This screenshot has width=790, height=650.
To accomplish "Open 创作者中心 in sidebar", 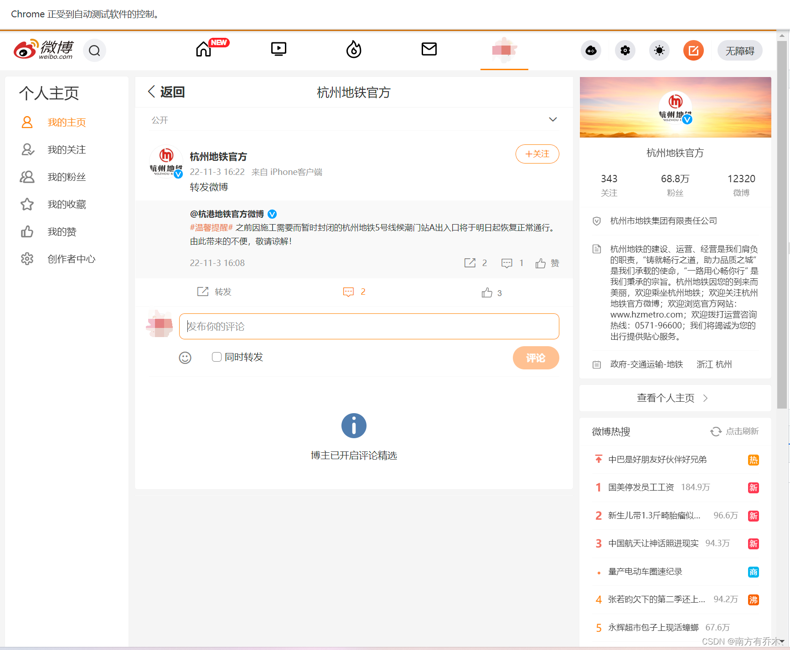I will [72, 259].
